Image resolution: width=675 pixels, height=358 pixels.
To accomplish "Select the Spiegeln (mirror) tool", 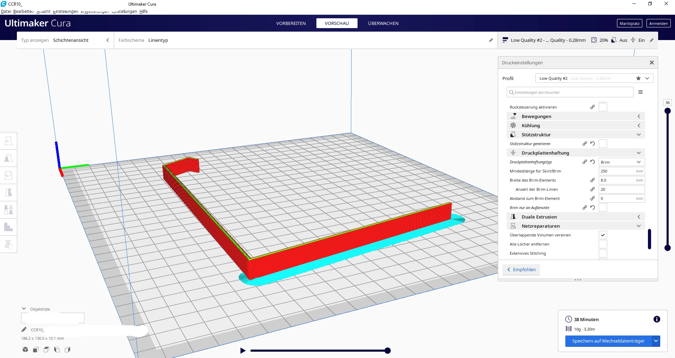I will [9, 192].
